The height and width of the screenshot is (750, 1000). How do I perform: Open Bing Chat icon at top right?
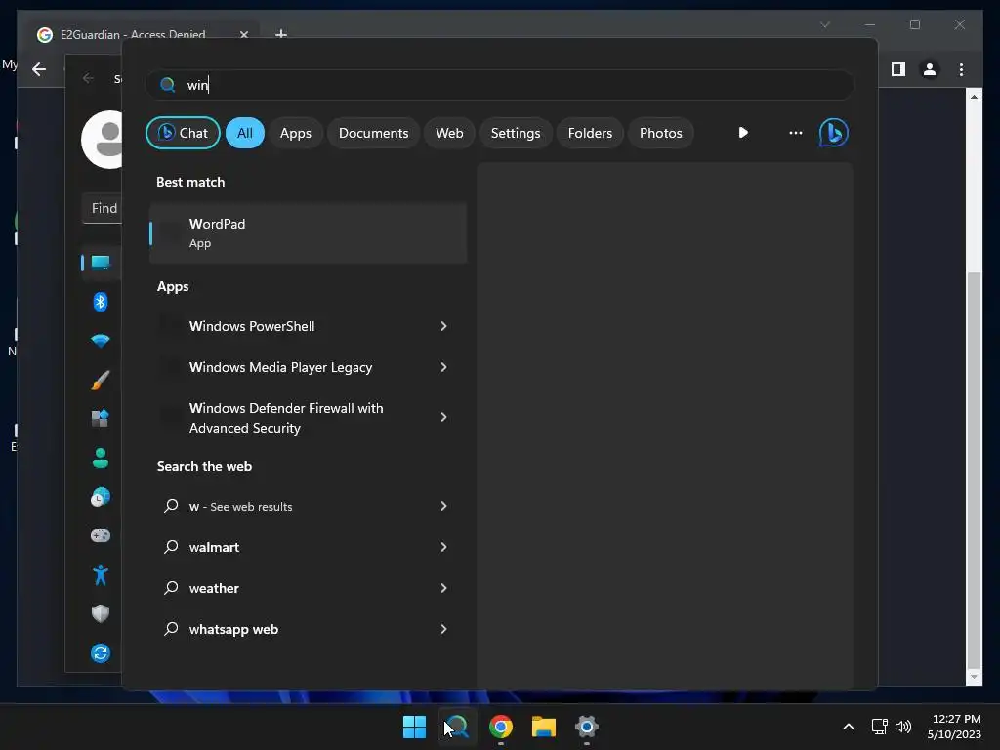834,133
